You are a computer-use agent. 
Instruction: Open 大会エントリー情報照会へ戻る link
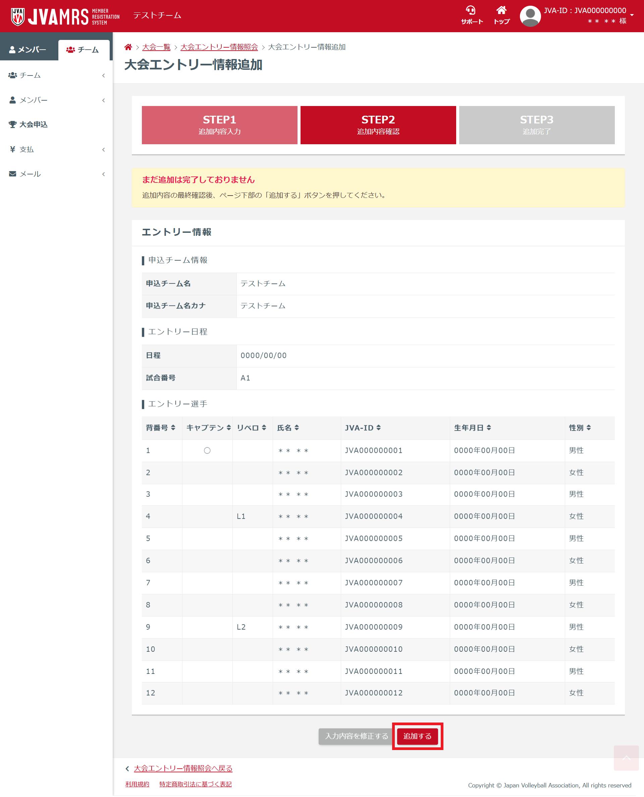183,768
